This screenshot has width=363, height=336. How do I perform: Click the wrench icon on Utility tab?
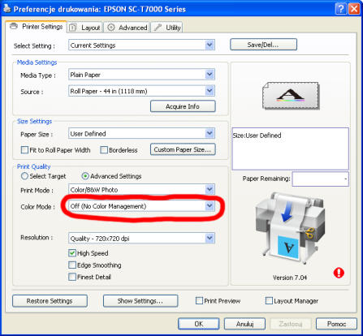coord(158,28)
